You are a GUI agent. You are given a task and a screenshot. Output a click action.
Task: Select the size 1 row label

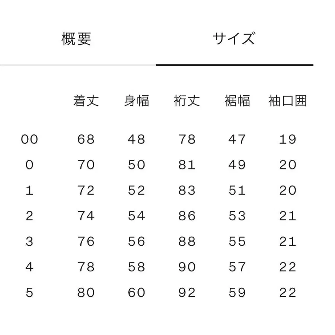[29, 191]
